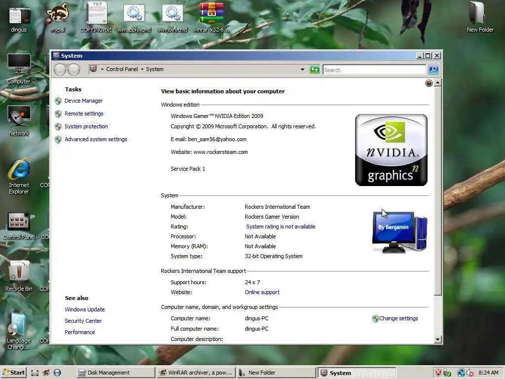
Task: Select COPYING.txt desktop file
Action: click(x=96, y=18)
